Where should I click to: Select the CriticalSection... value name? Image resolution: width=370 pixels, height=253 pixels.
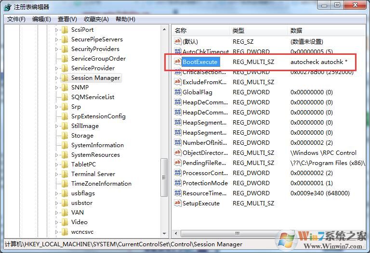pos(204,72)
